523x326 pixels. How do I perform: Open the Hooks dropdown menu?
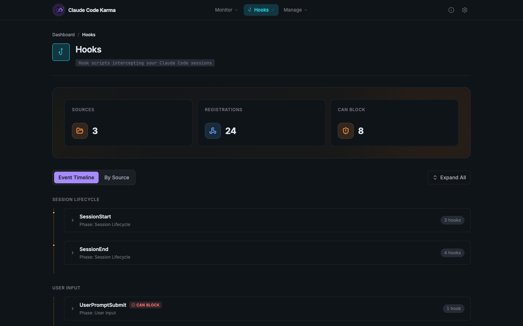point(261,10)
